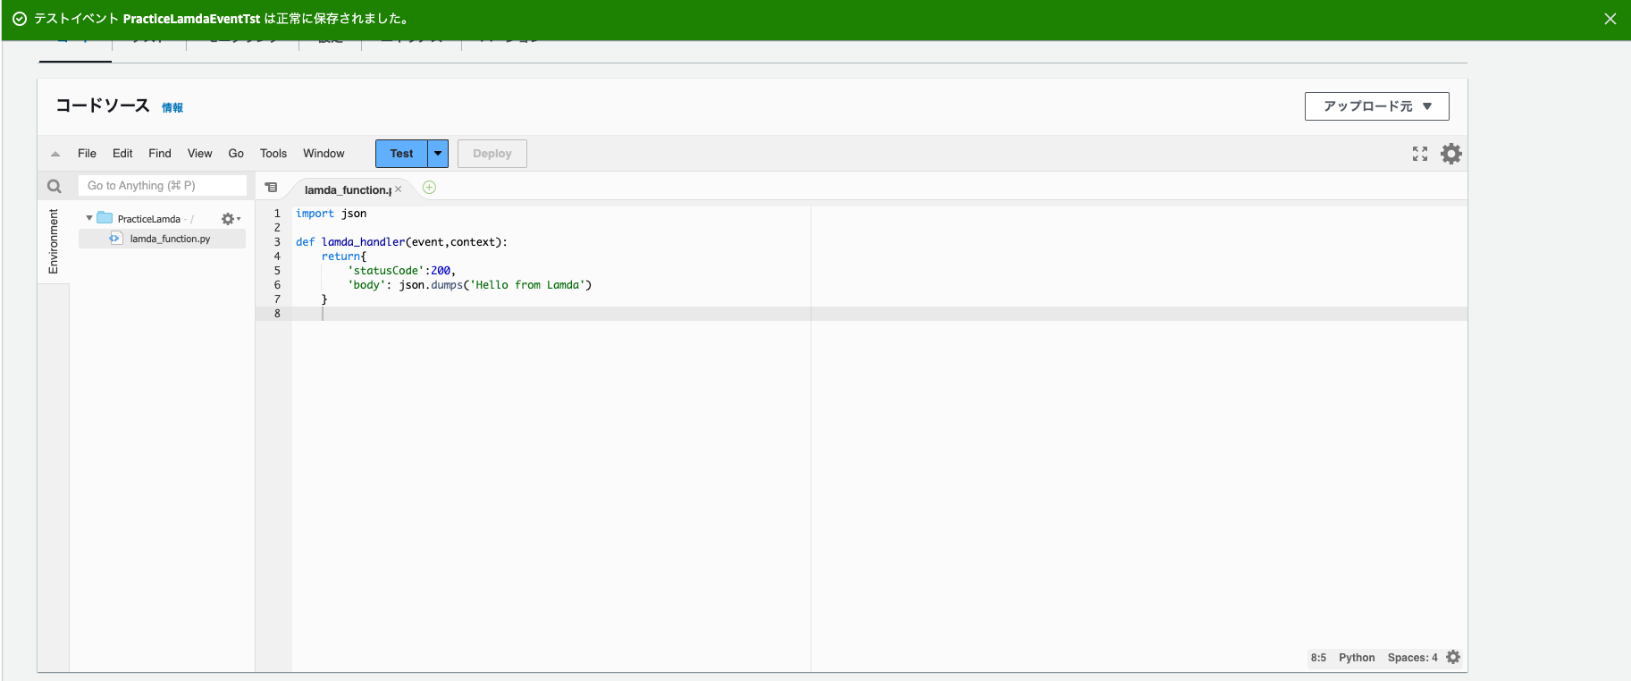
Task: Switch to the lamda_function.py editor tab
Action: coord(348,189)
